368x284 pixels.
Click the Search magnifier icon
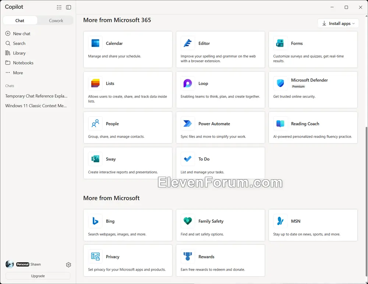8,43
